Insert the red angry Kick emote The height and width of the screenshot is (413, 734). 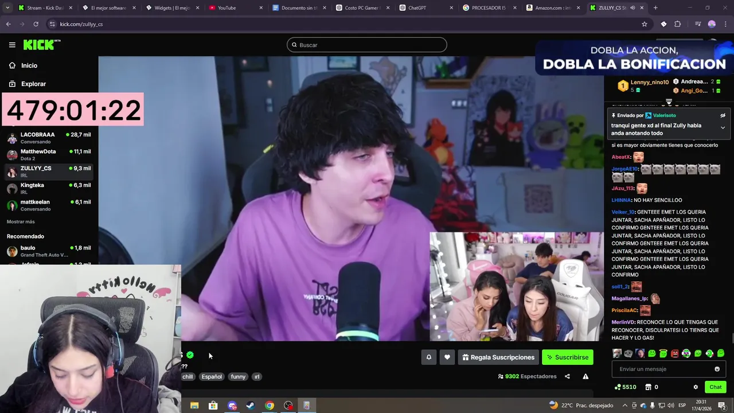(x=674, y=353)
